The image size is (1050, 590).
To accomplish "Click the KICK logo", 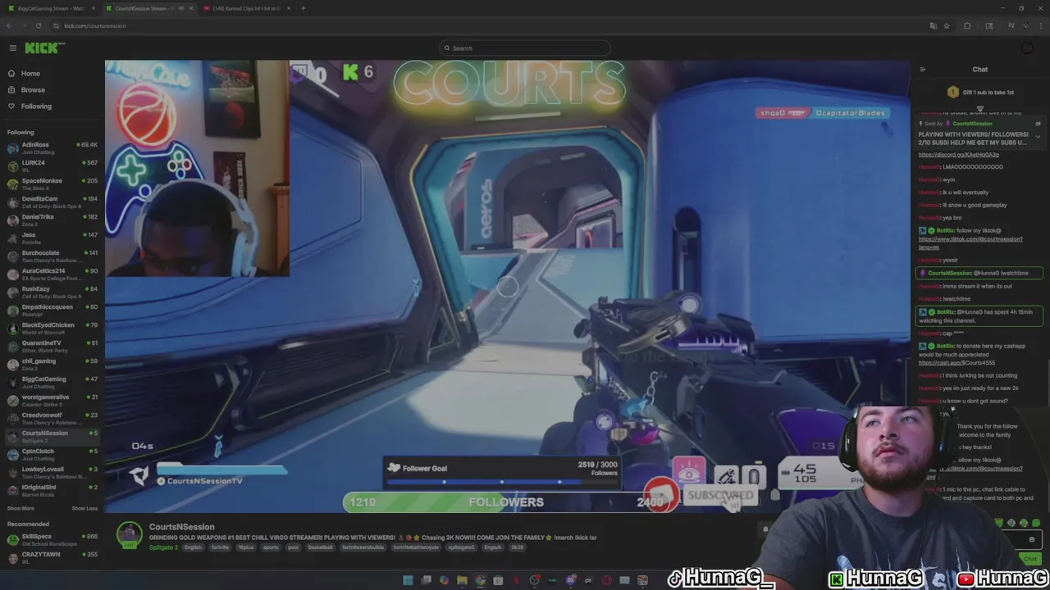I will pyautogui.click(x=44, y=48).
